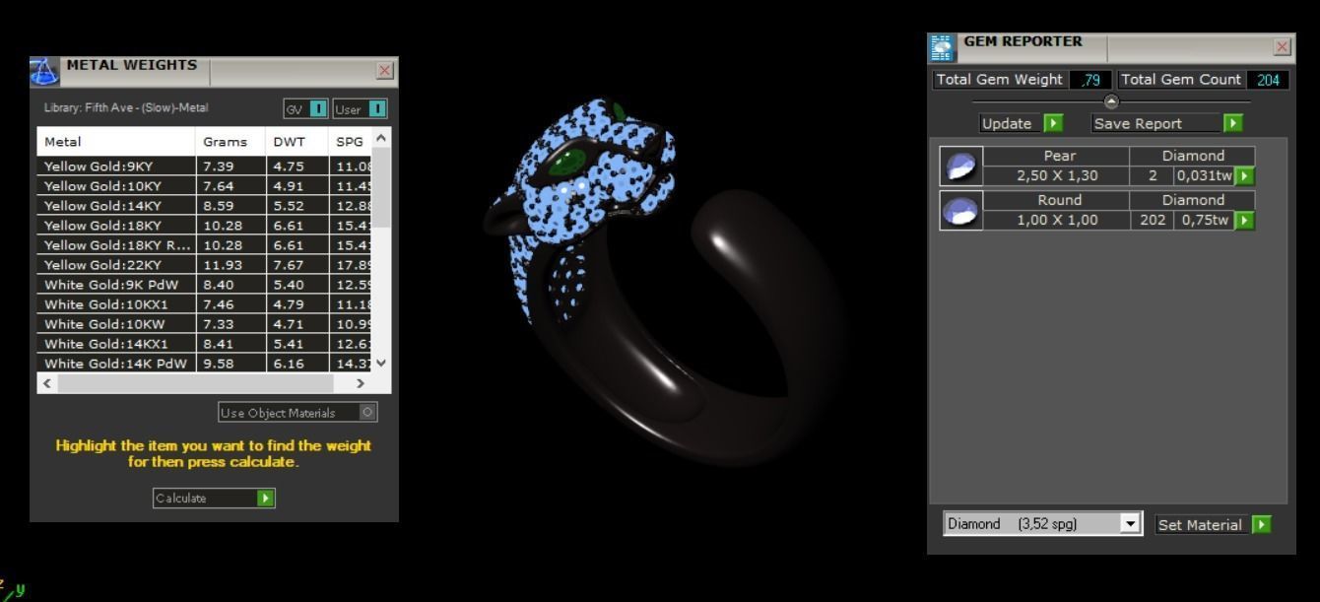Close the Gem Reporter panel
The width and height of the screenshot is (1320, 602).
click(x=1282, y=47)
